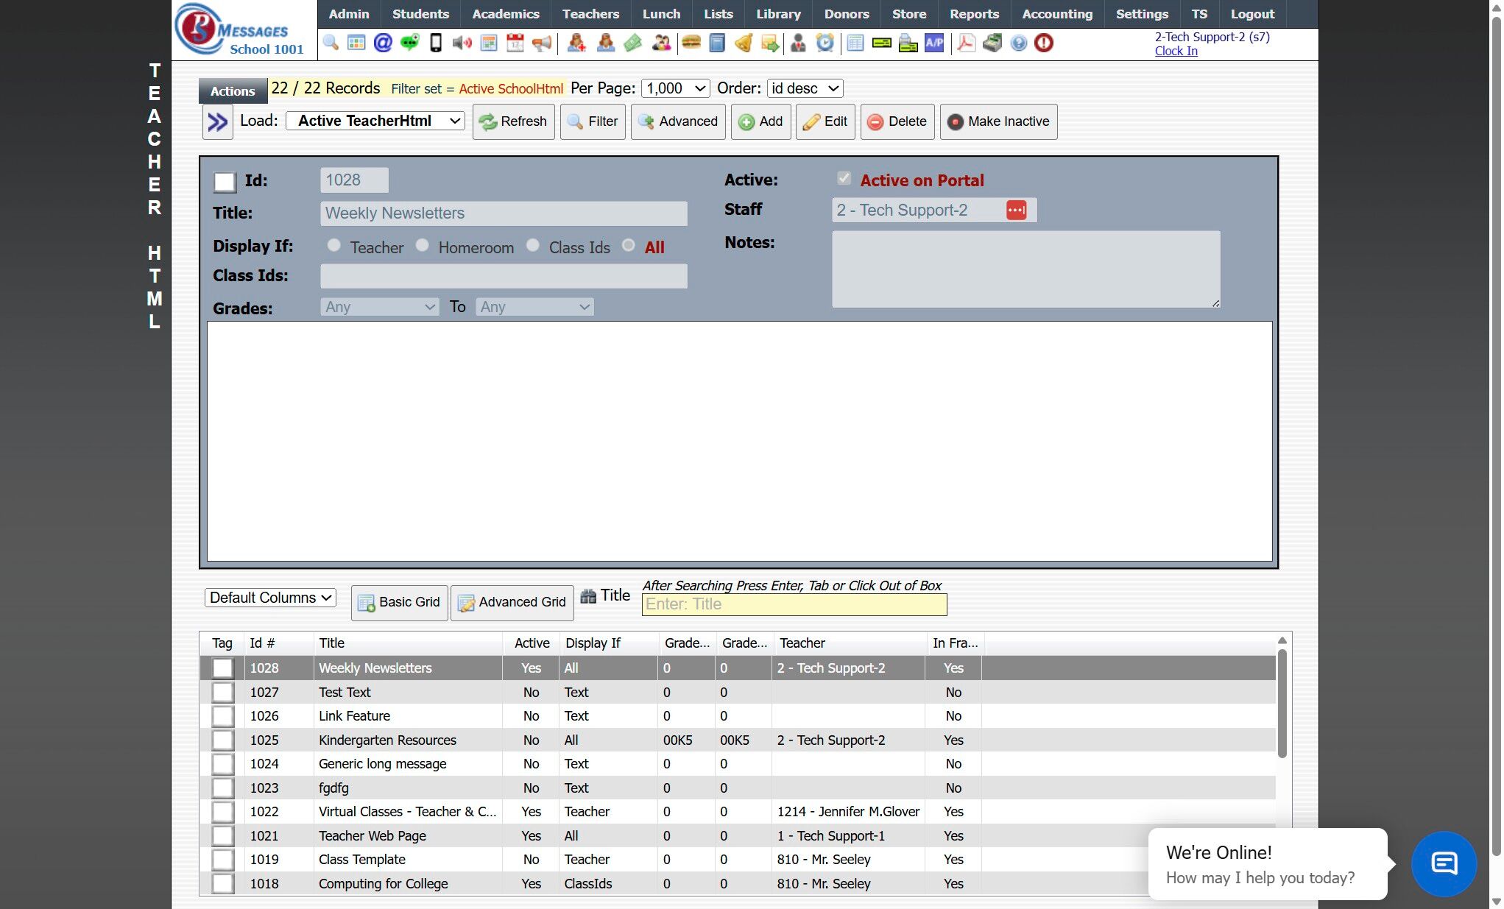This screenshot has width=1504, height=909.
Task: Click the red staff lookup icon
Action: (1016, 211)
